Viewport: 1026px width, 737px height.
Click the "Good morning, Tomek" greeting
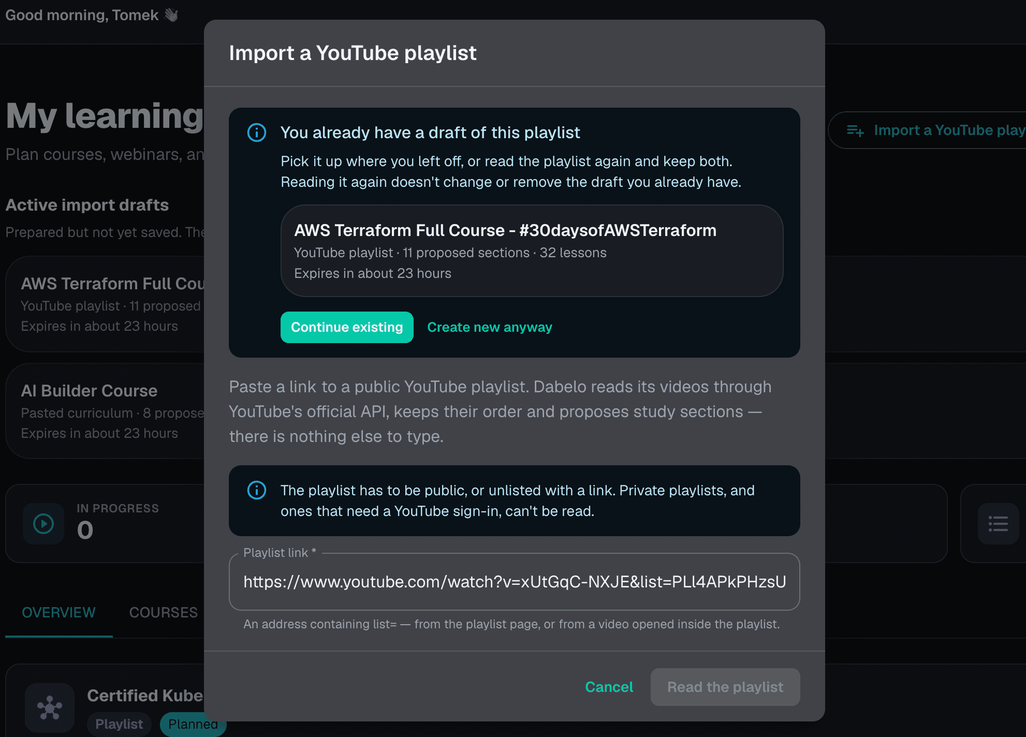tap(82, 15)
